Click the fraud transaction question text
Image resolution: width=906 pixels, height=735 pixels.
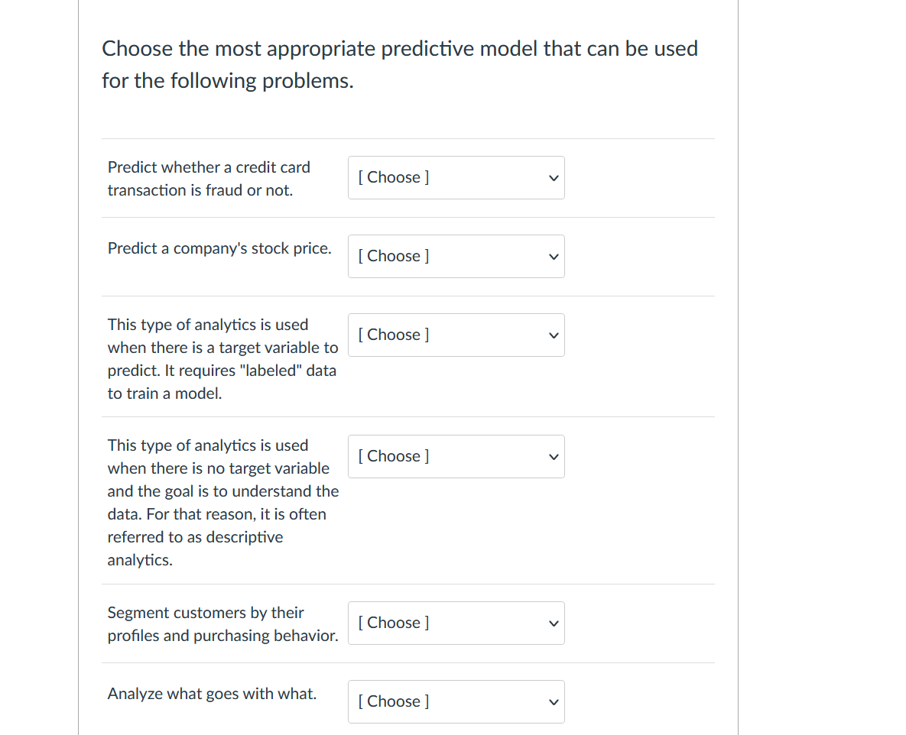tap(209, 178)
